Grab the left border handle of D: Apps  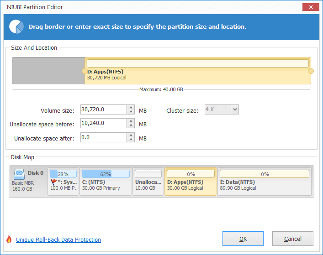coord(85,71)
